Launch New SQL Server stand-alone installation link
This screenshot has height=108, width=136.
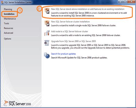pyautogui.click(x=88, y=9)
